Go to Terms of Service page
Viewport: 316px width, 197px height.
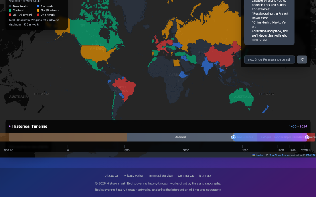[x=160, y=176]
